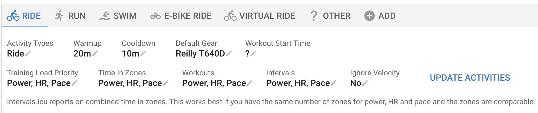Screen dimensions: 538x113
Task: Click the UPDATE ACTIVITIES link
Action: (x=470, y=78)
